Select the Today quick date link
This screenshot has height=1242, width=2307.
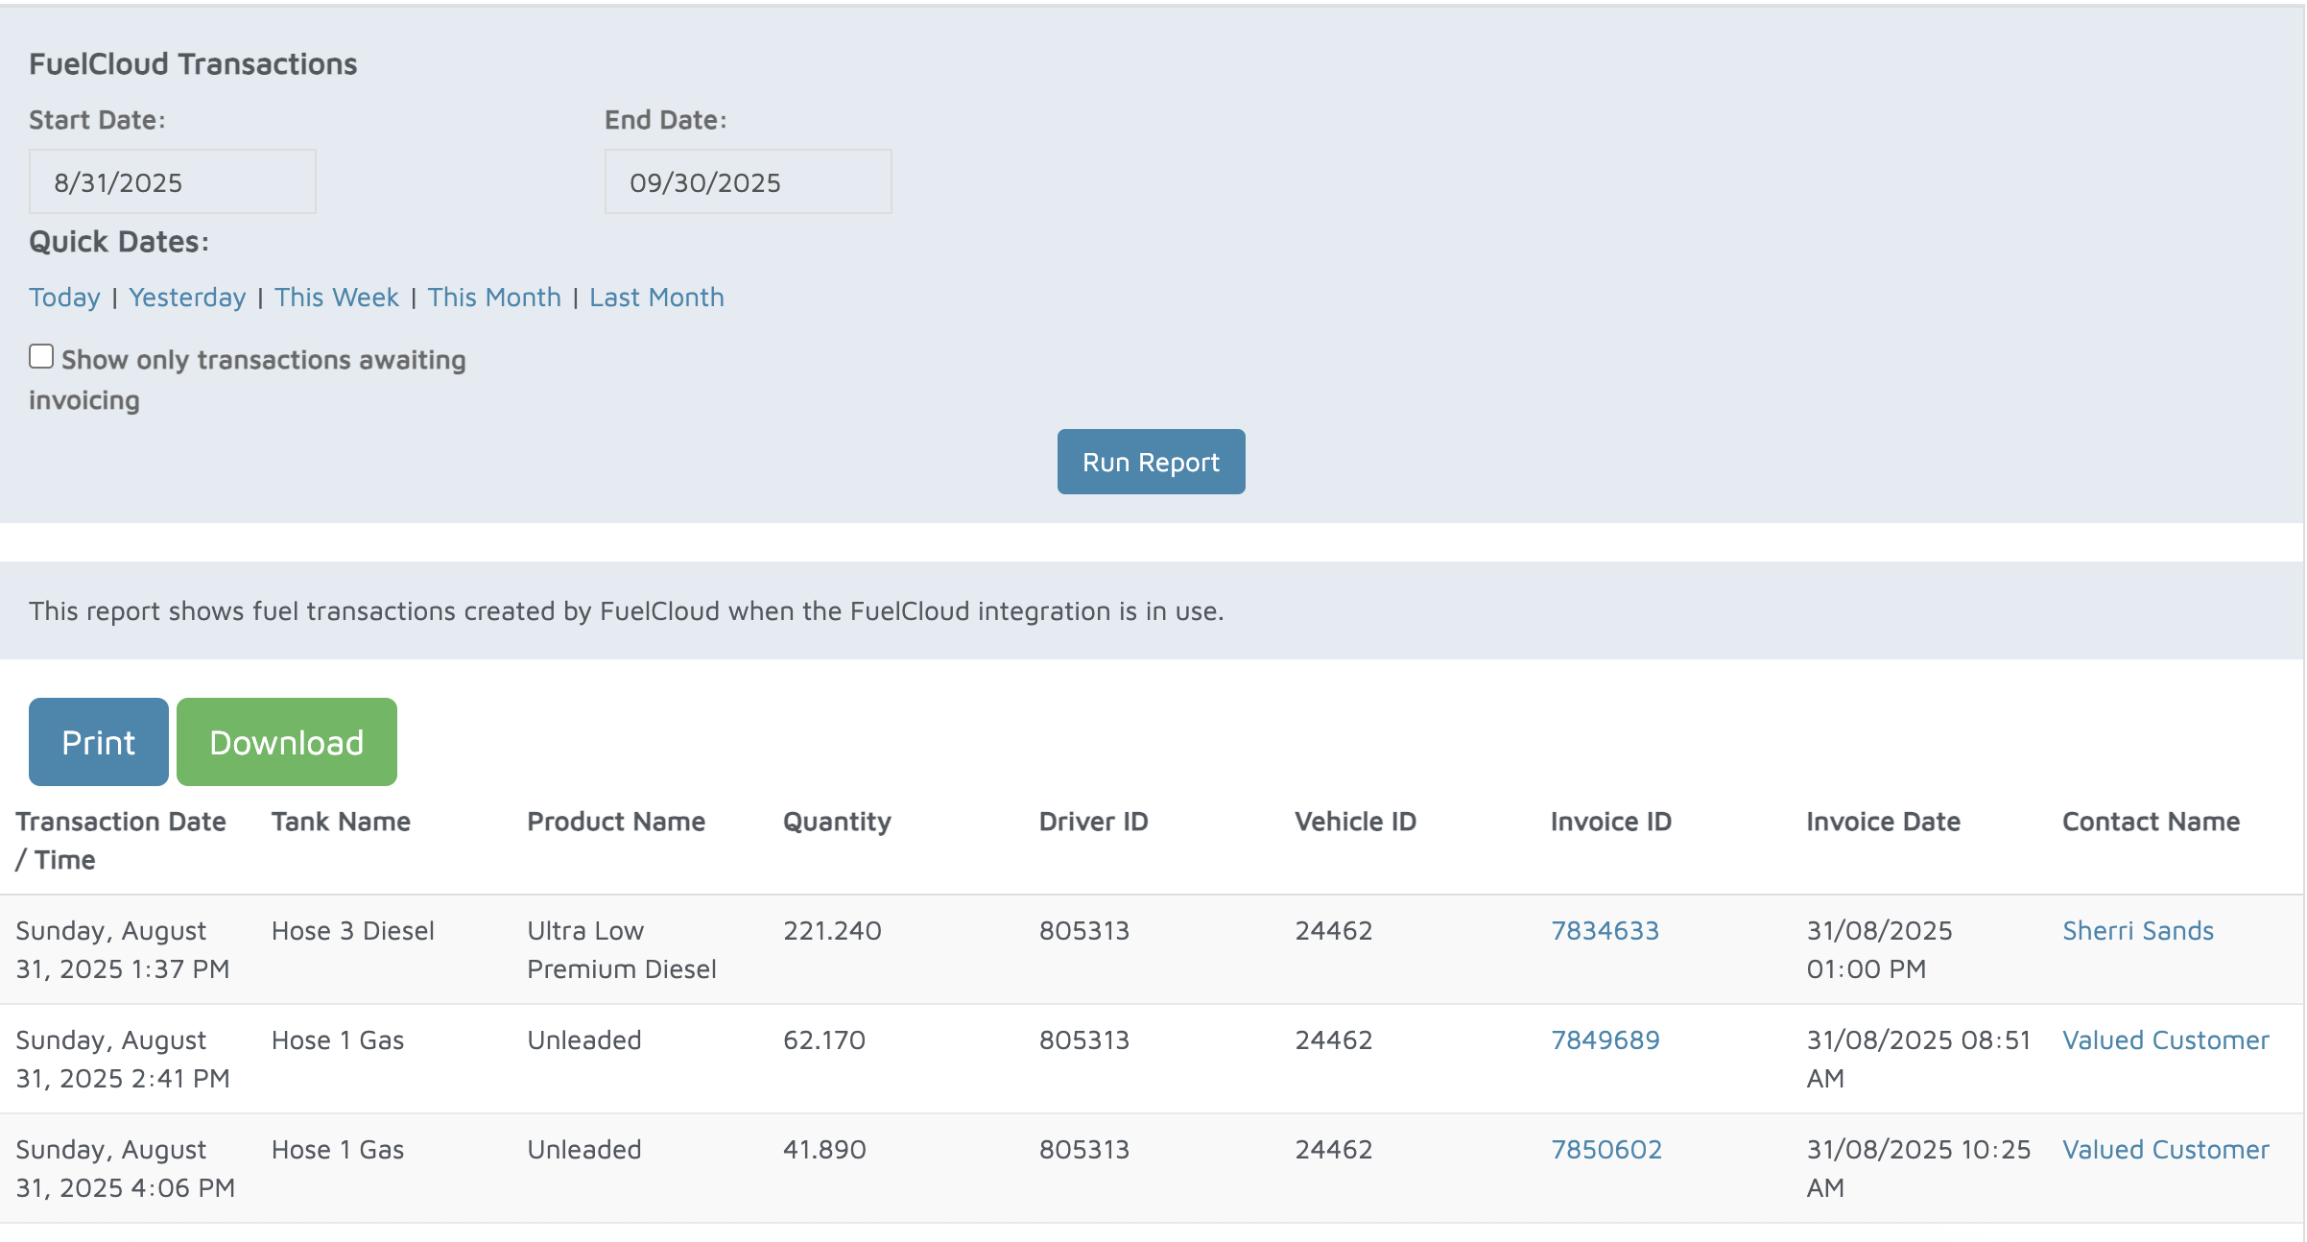pyautogui.click(x=64, y=298)
